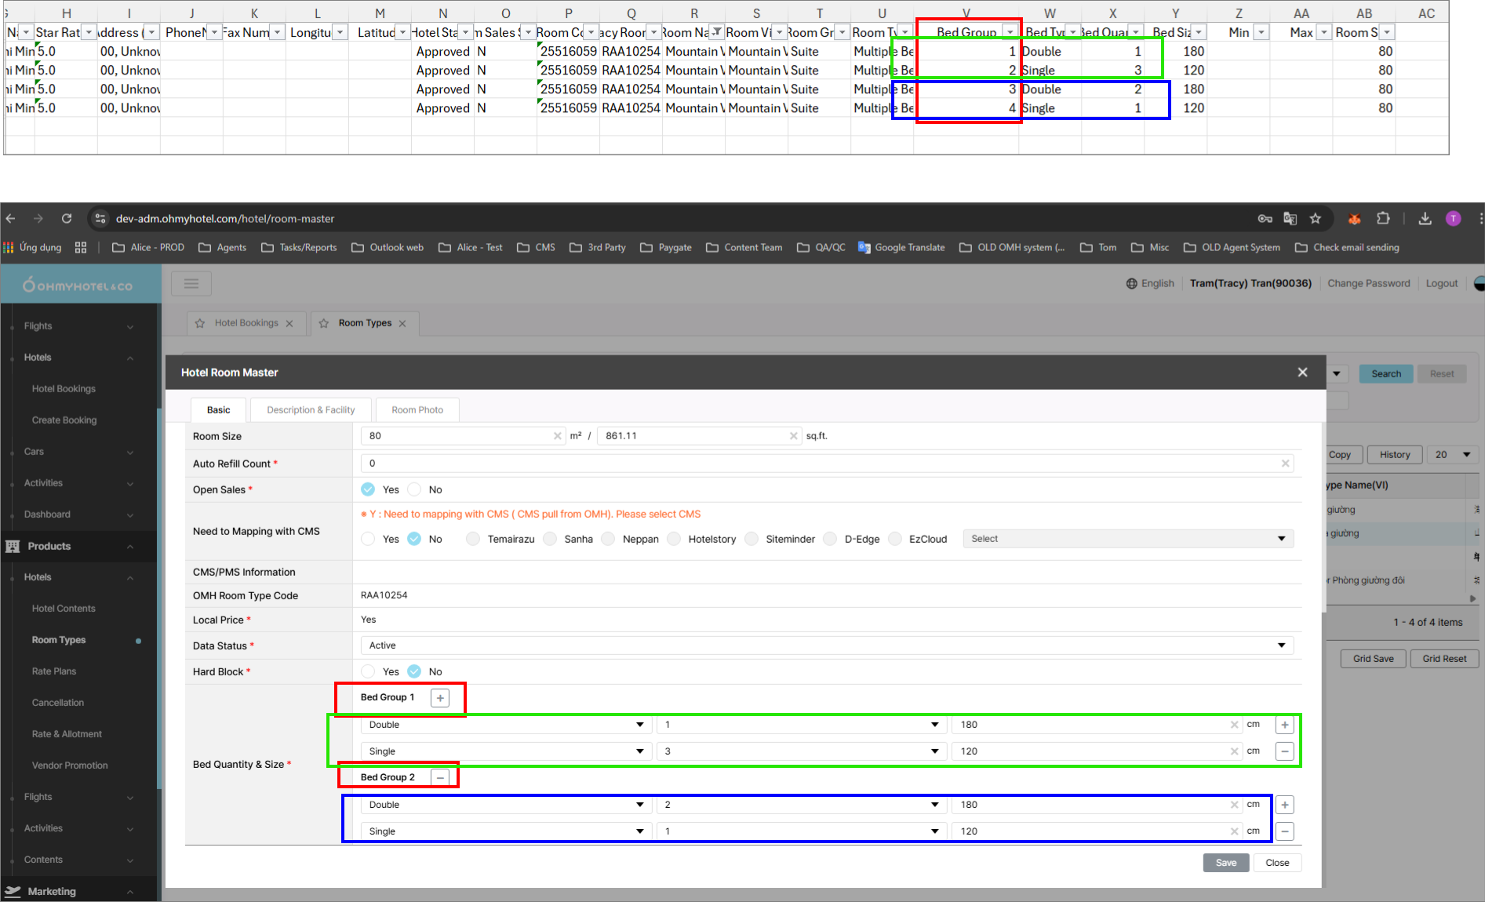Viewport: 1485px width, 902px height.
Task: Choose the Siteminder CMS radio option
Action: 752,539
